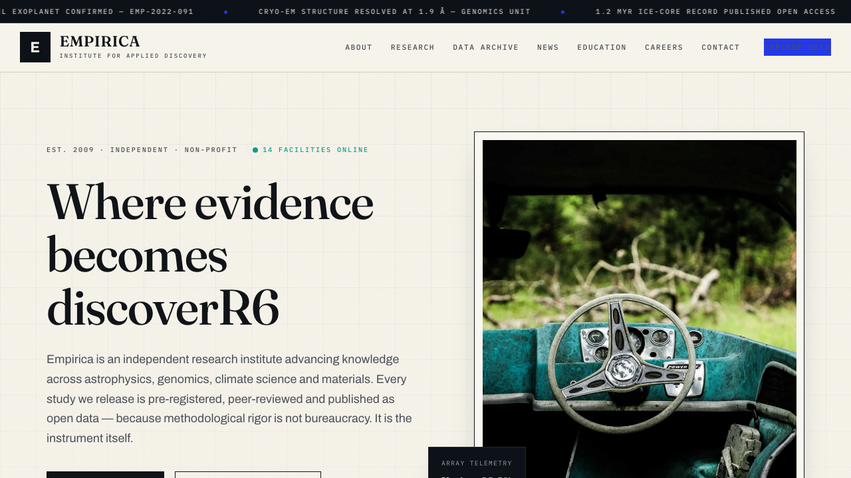The image size is (851, 478).
Task: Click the Cryo-EM structure ticker headline
Action: pyautogui.click(x=394, y=11)
